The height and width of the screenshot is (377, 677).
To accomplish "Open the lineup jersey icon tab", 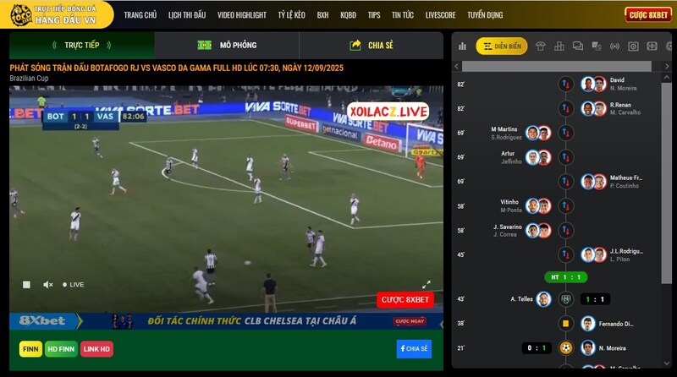I will click(x=541, y=46).
